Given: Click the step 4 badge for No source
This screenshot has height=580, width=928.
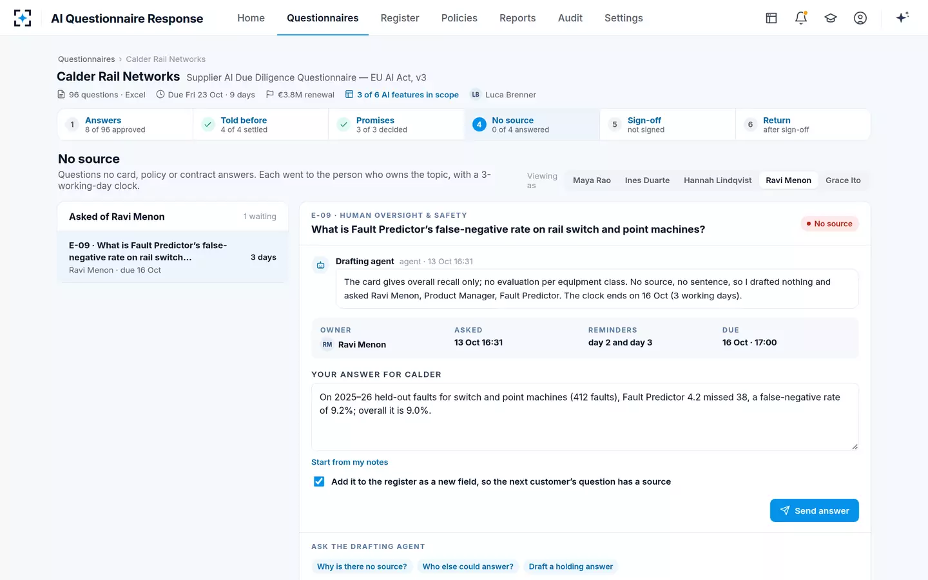Looking at the screenshot, I should [479, 124].
